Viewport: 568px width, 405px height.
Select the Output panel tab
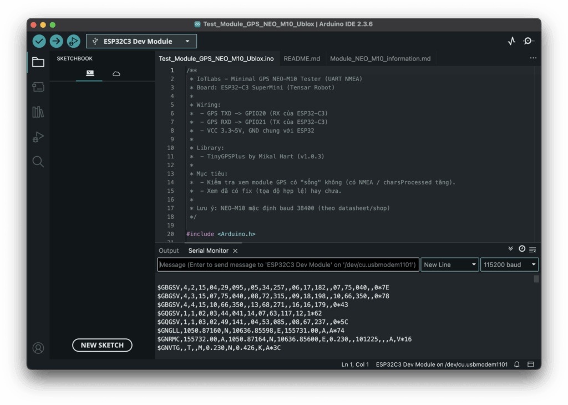pos(169,251)
